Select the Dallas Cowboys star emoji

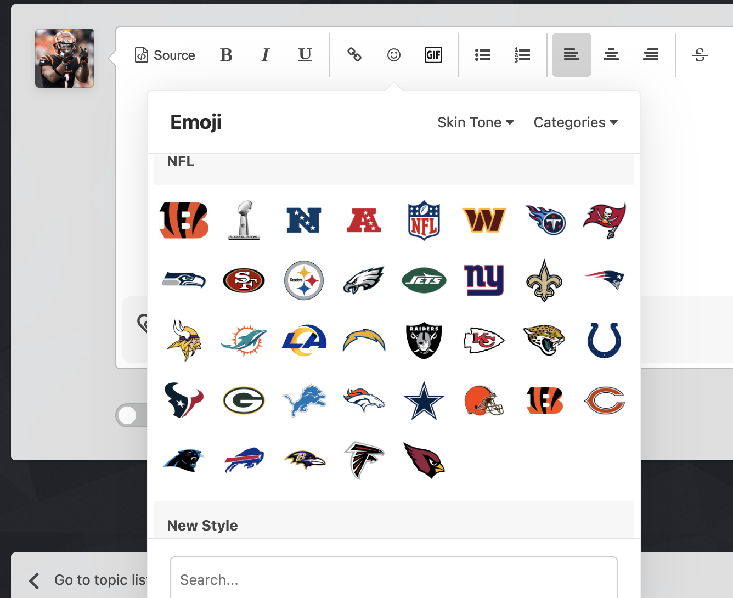tap(424, 400)
